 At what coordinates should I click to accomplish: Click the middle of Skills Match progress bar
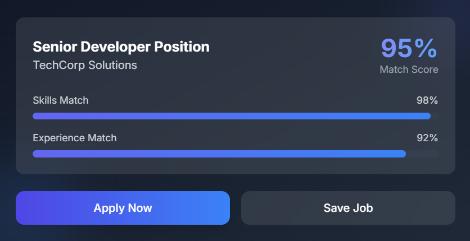(235, 116)
